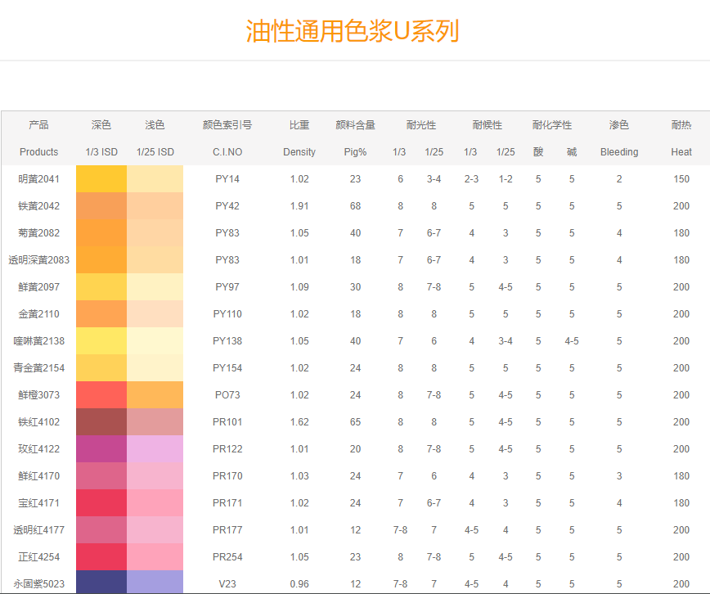
Task: Pick the light swatch for 喹啉黄2138
Action: point(155,341)
